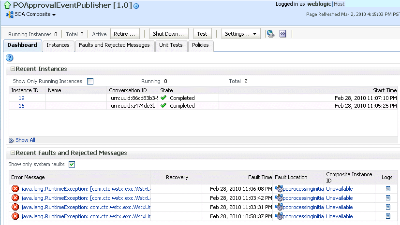This screenshot has height=225, width=400.
Task: Click the red error icon of first fault
Action: (x=15, y=189)
